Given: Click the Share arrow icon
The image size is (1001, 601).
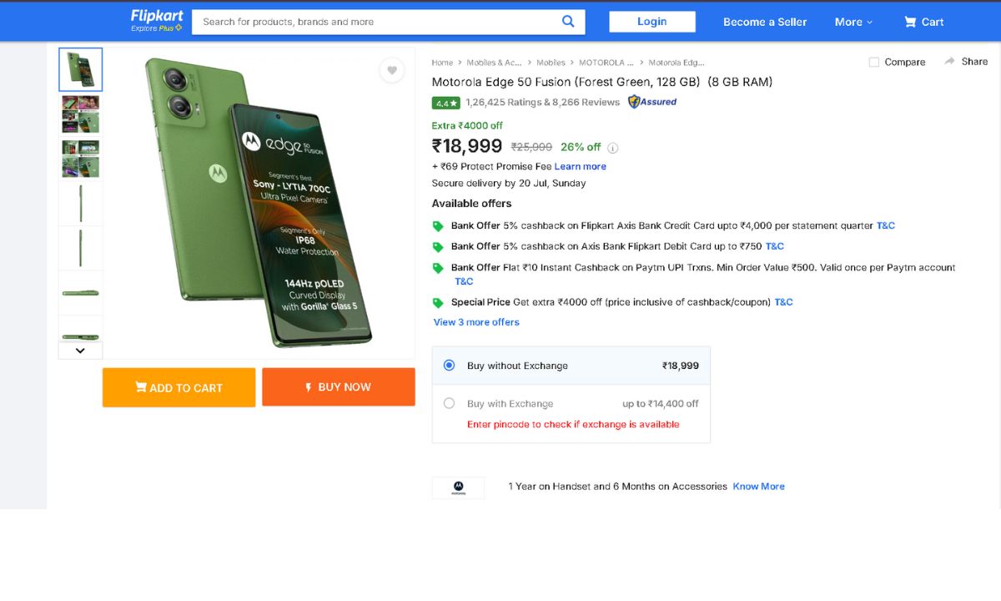Looking at the screenshot, I should pyautogui.click(x=949, y=61).
